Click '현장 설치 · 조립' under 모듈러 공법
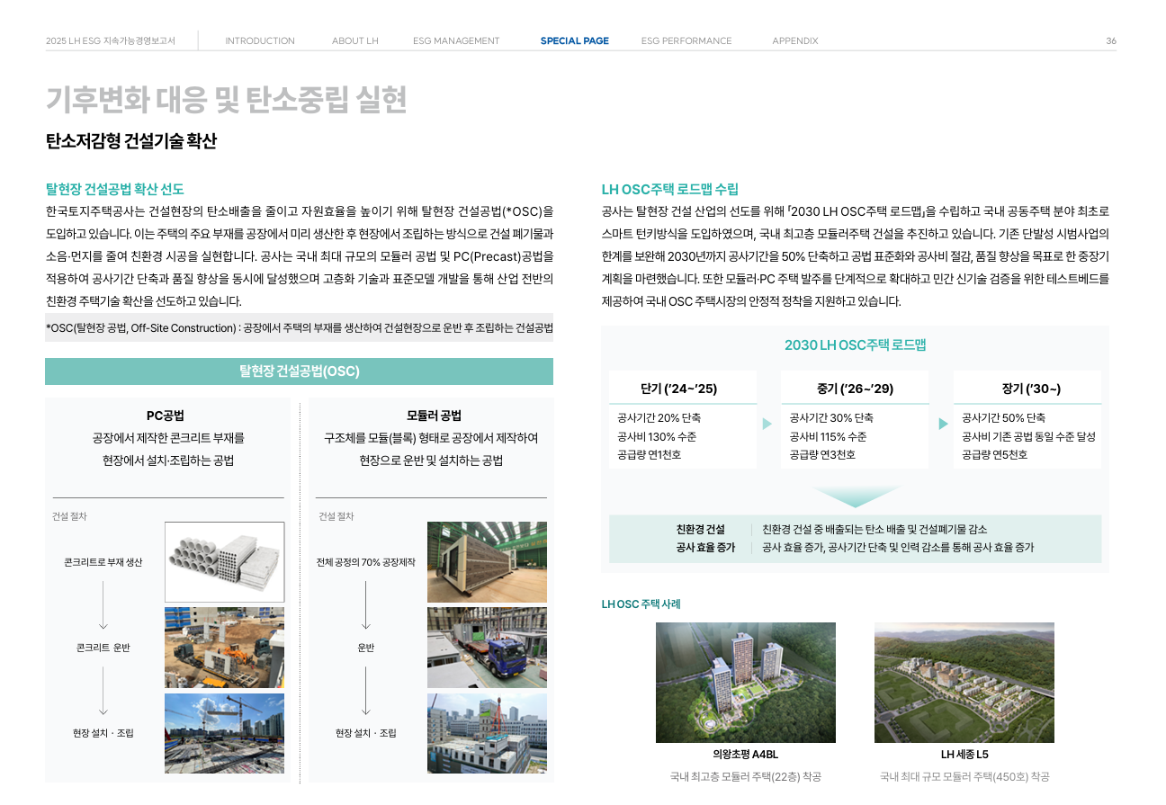The image size is (1166, 805). tap(366, 733)
